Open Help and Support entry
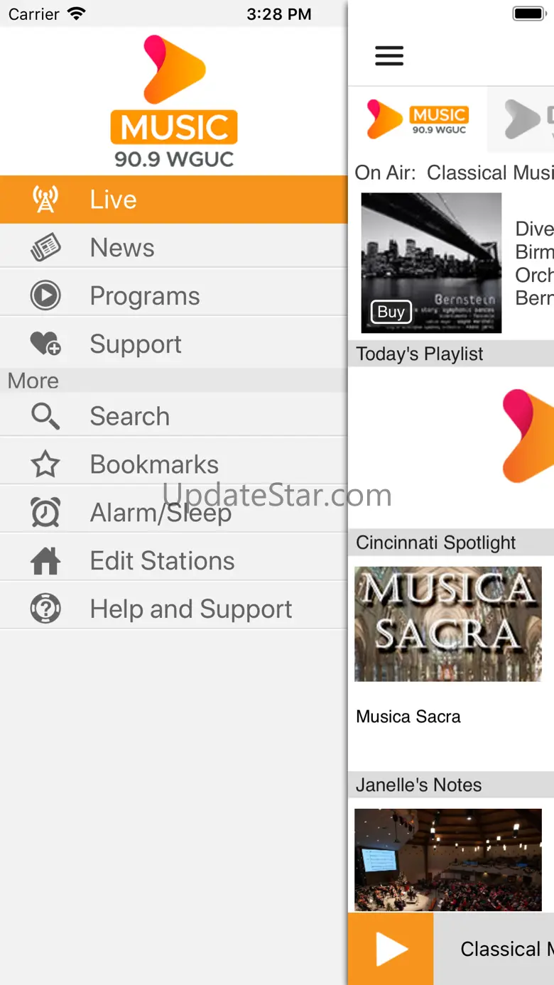 (x=174, y=609)
